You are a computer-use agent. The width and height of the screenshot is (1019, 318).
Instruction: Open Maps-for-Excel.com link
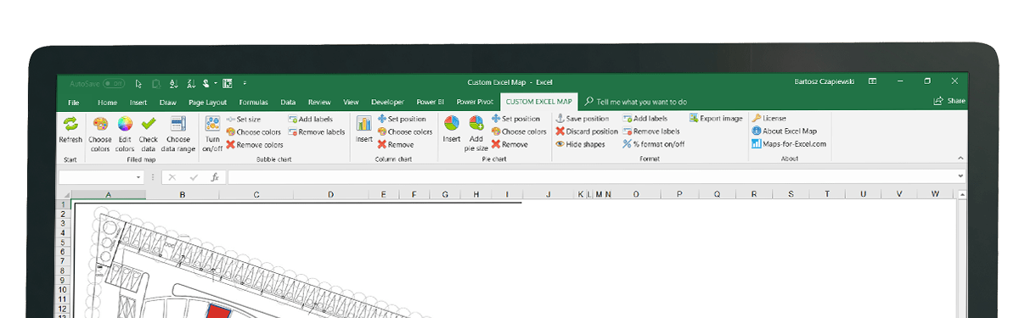point(789,144)
